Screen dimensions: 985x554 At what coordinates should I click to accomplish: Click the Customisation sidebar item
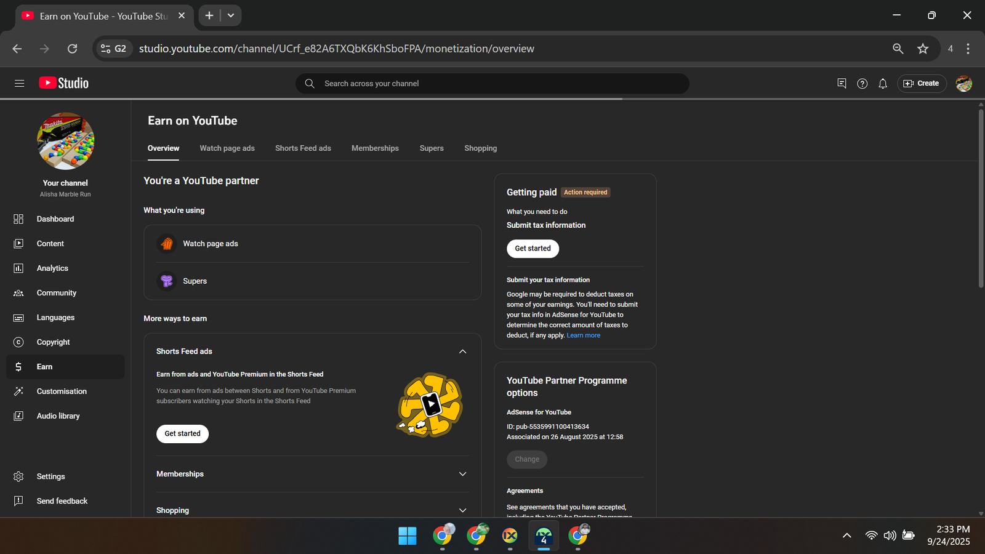[x=62, y=391]
